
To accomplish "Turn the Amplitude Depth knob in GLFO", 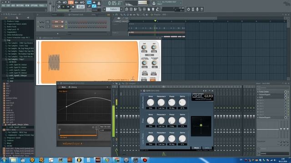I will 182,102.
